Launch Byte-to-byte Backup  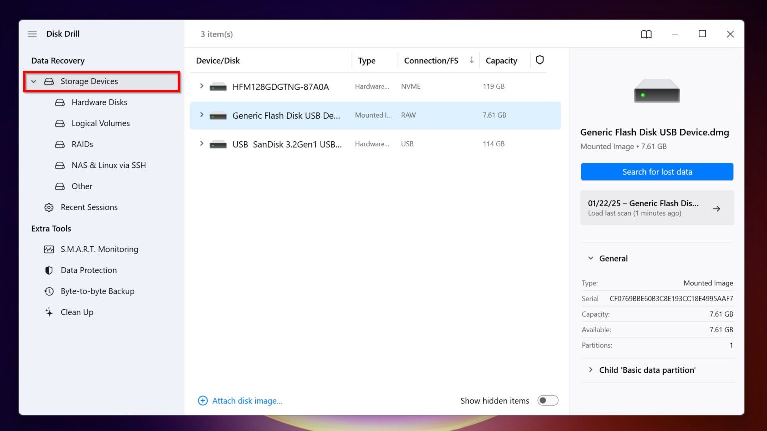97,291
